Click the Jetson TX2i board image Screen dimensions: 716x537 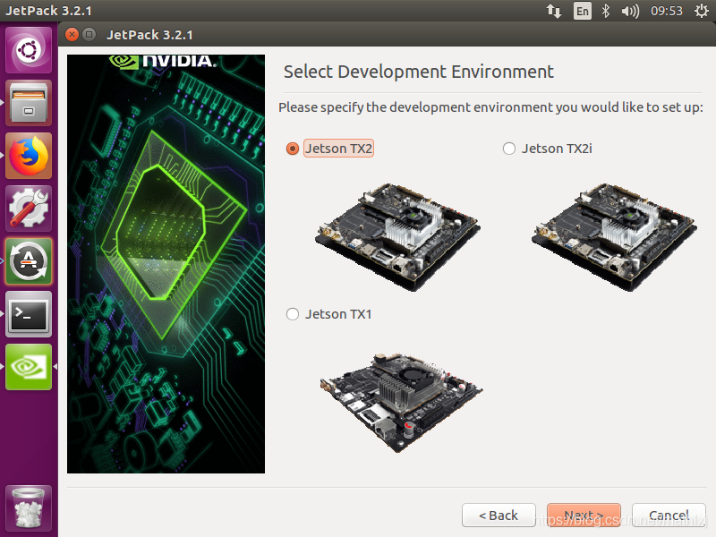614,236
